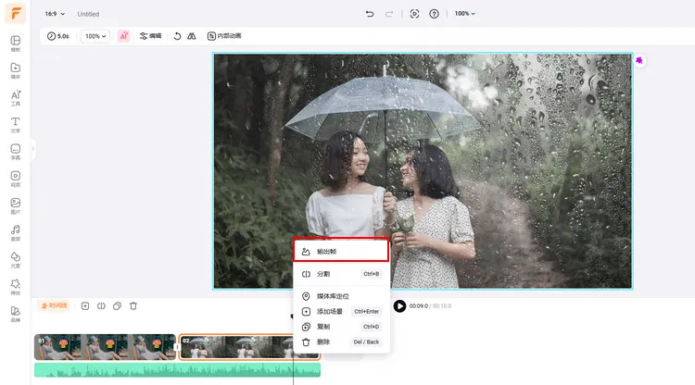Open the Branding (品牌) sidebar panel
The height and width of the screenshot is (385, 695).
pos(15,314)
